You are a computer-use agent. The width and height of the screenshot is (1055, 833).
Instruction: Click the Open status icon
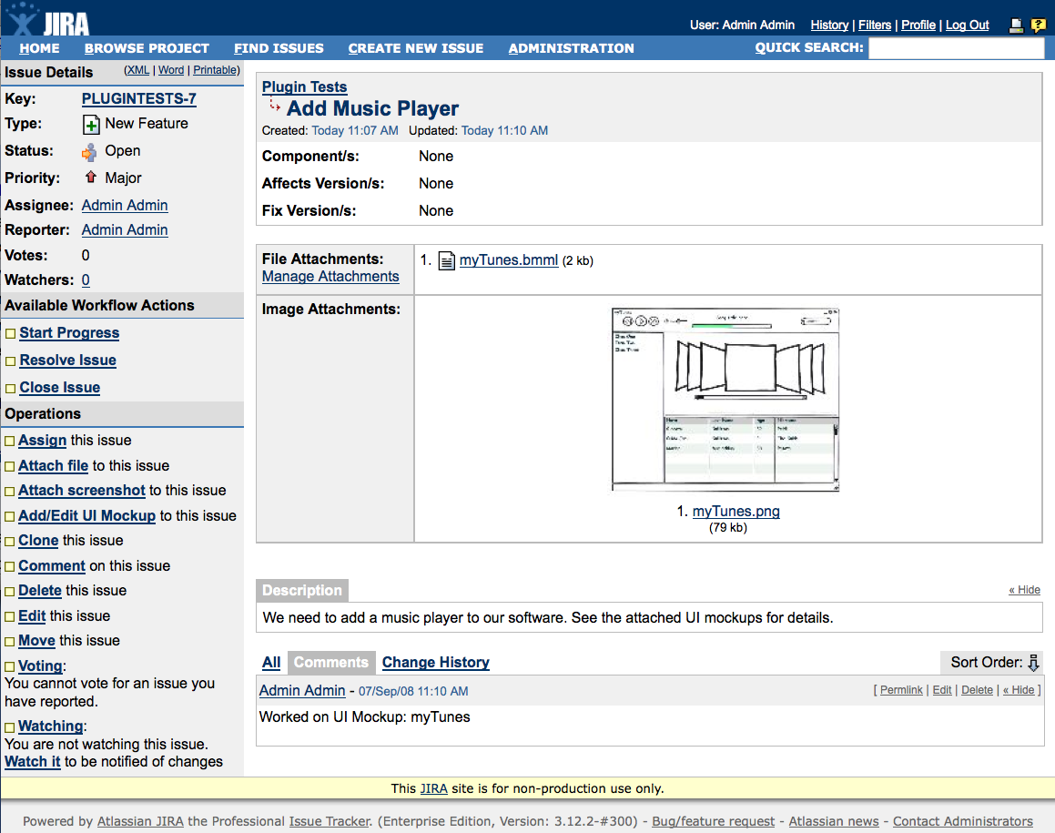click(x=89, y=152)
